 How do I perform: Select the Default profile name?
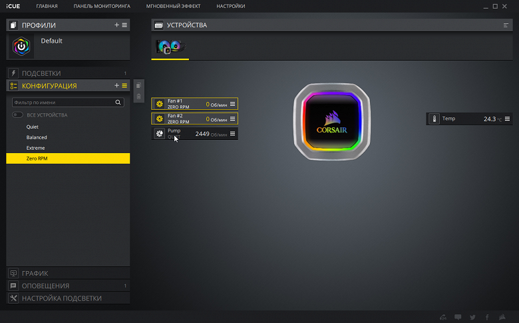(x=51, y=41)
